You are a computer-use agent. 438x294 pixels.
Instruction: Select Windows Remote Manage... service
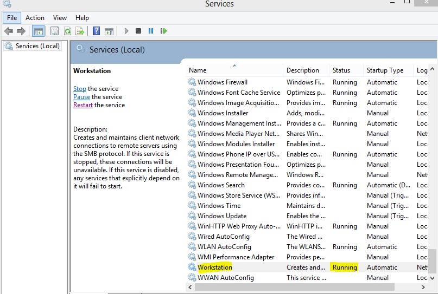pos(237,175)
